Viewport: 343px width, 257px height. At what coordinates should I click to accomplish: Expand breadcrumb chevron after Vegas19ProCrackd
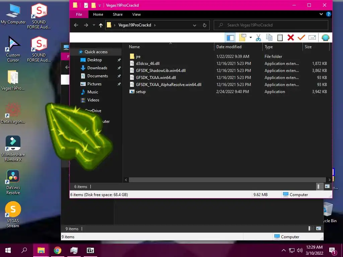(155, 25)
